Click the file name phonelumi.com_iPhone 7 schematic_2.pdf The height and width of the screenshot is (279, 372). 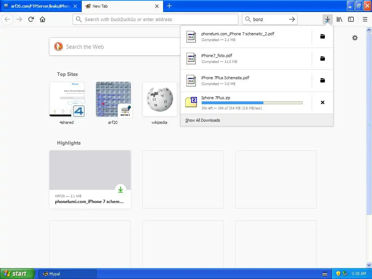pos(238,34)
